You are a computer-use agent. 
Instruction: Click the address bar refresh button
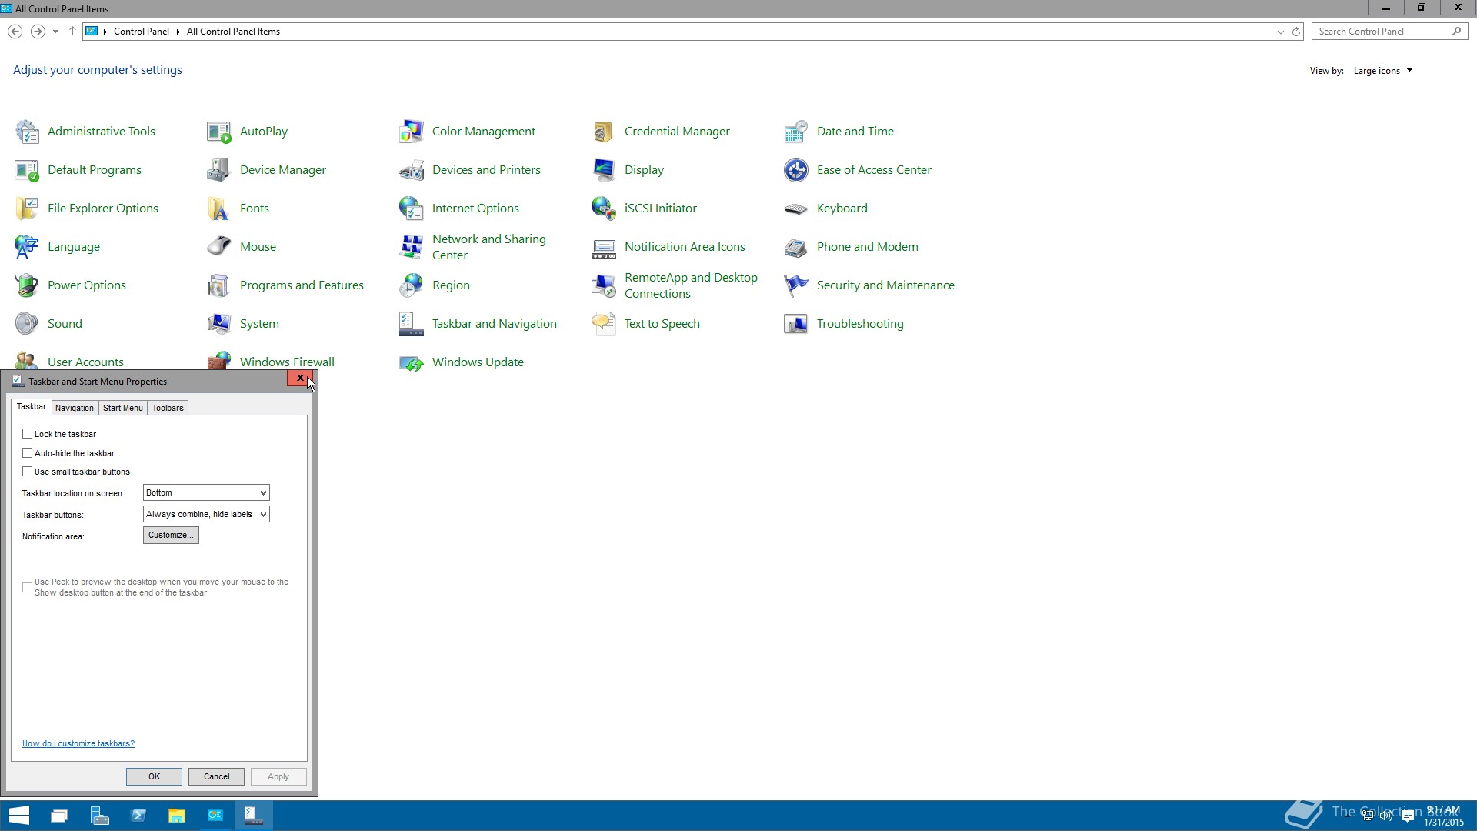click(1296, 32)
